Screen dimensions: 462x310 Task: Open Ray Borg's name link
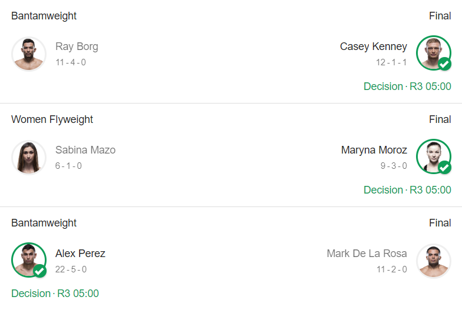coord(77,46)
